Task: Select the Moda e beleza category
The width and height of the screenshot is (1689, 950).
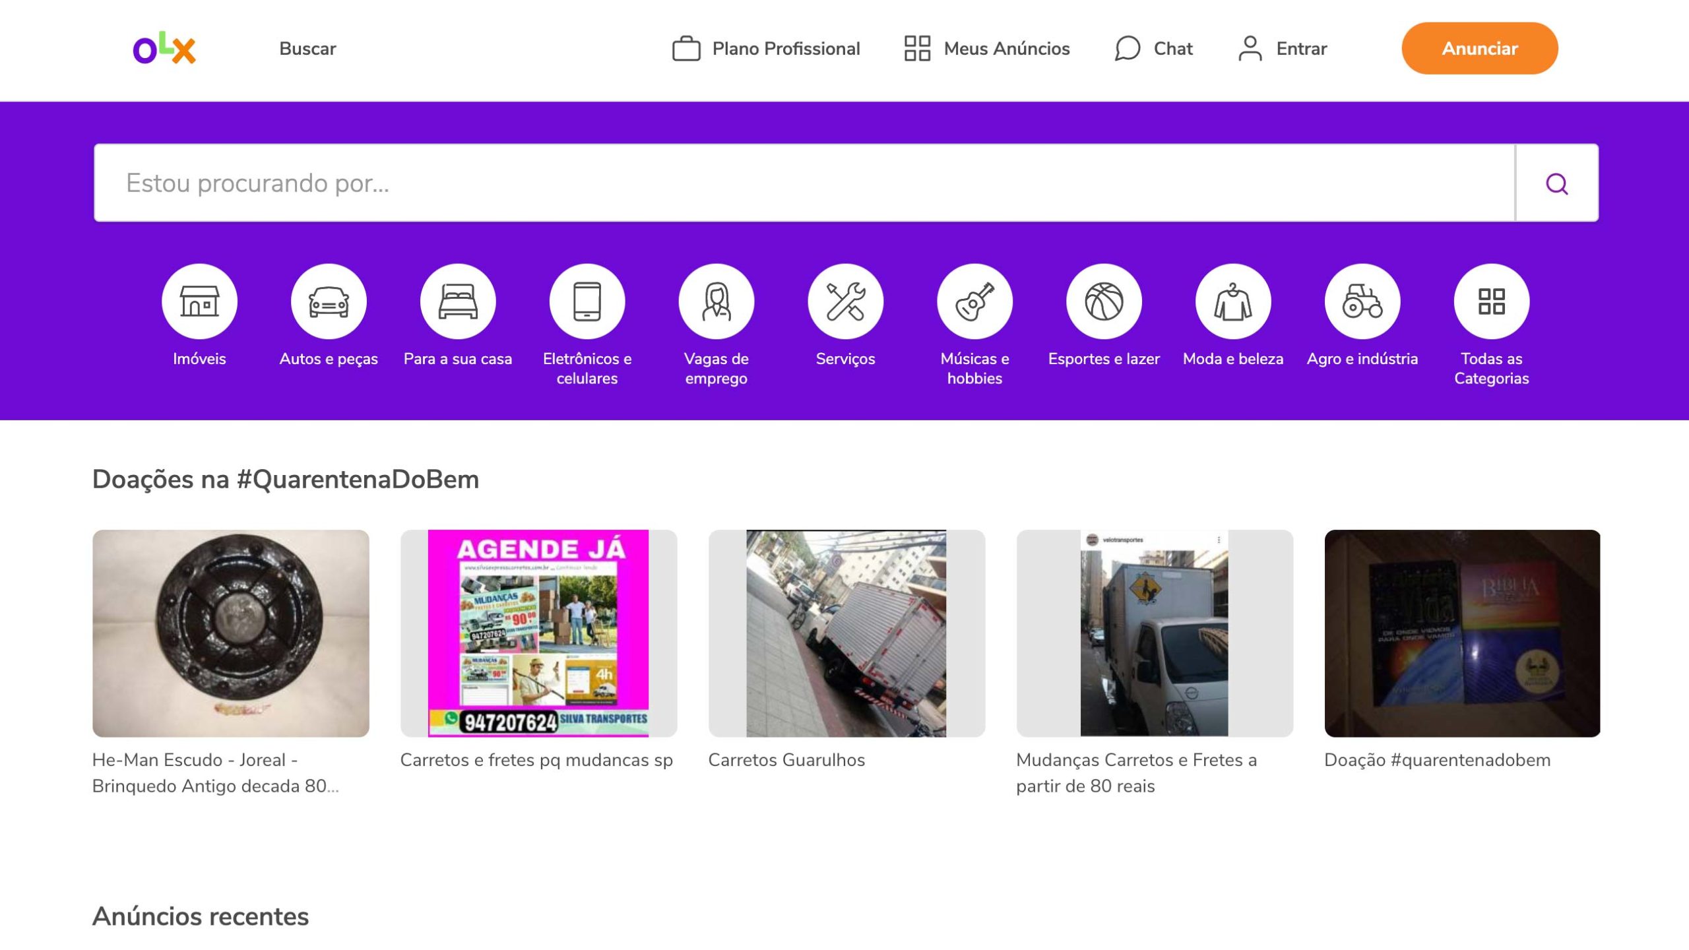Action: [x=1233, y=300]
